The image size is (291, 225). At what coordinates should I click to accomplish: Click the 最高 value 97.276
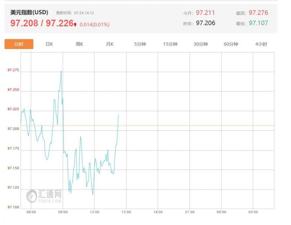258,13
